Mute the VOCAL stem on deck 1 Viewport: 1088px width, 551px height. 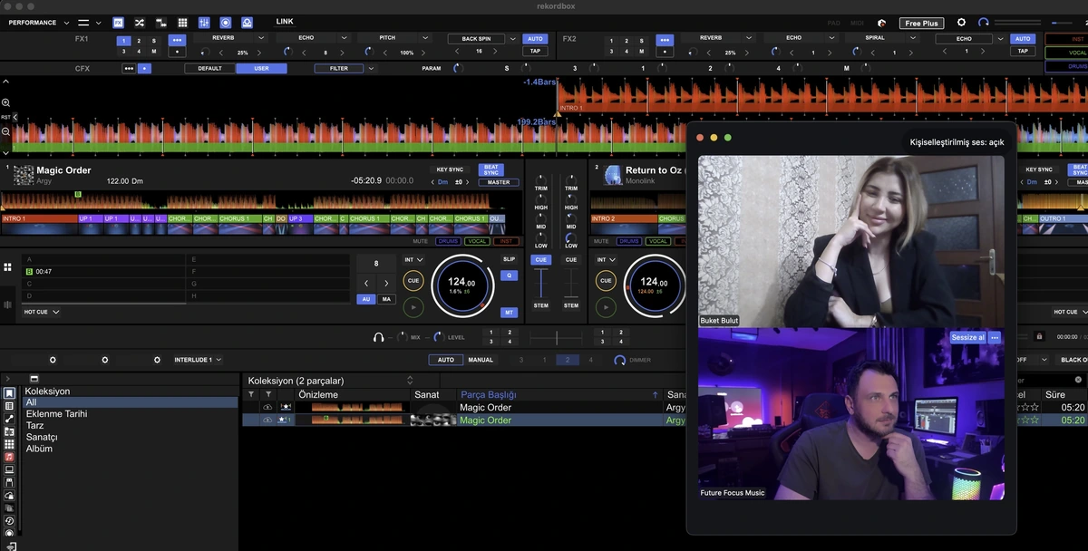tap(477, 241)
